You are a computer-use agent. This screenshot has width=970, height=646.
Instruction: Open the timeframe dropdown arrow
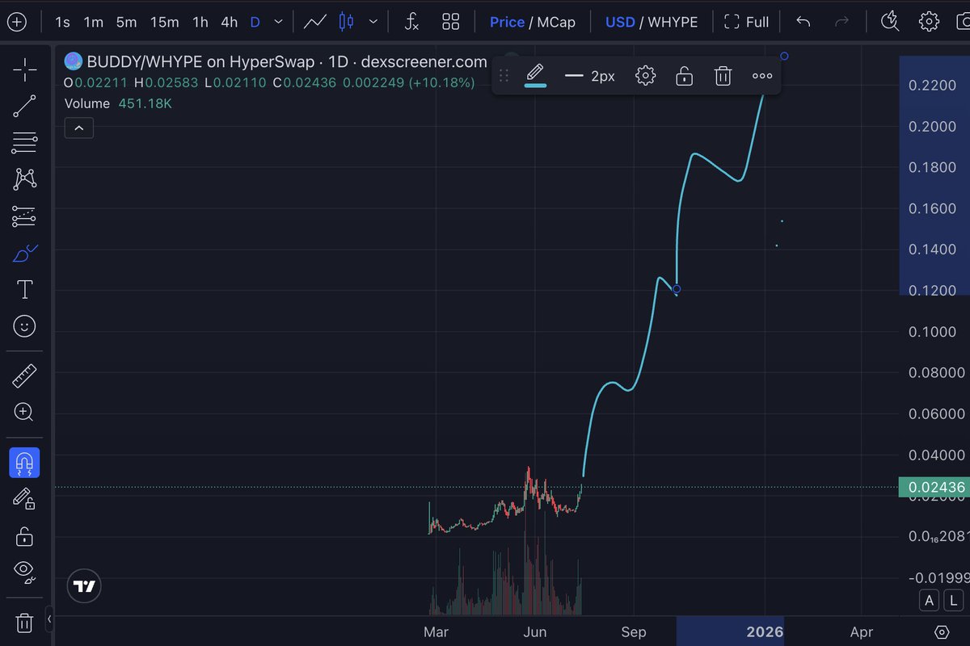[x=279, y=22]
